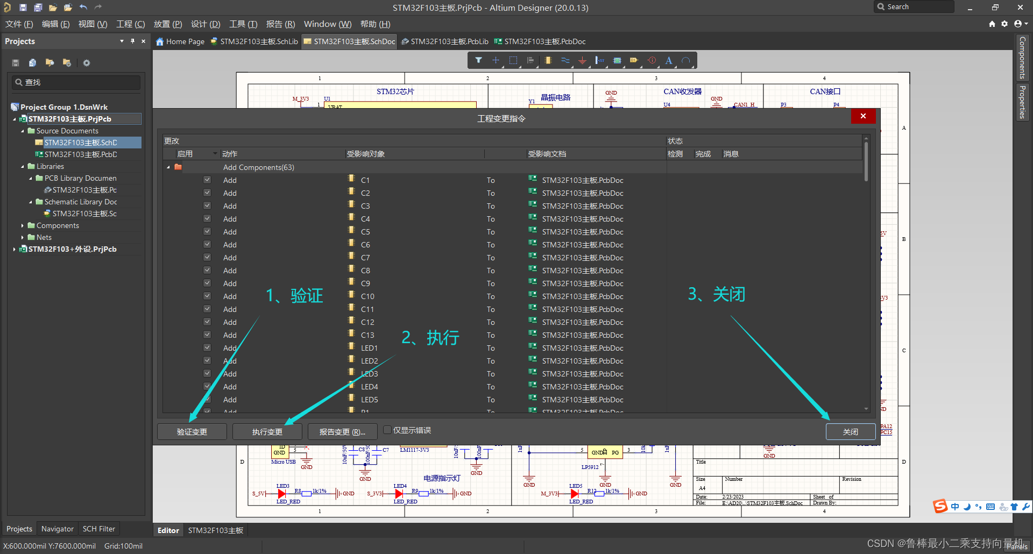Screen dimensions: 1033x554
Task: Collapse the Add Components(63) group
Action: point(168,167)
